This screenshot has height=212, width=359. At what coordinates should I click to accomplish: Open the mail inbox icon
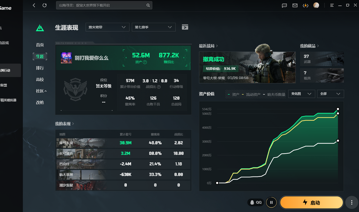click(x=295, y=5)
